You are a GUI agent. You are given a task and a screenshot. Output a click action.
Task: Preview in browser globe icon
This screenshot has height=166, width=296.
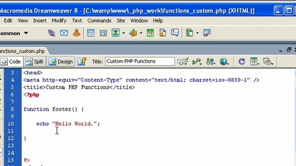[x=224, y=61]
